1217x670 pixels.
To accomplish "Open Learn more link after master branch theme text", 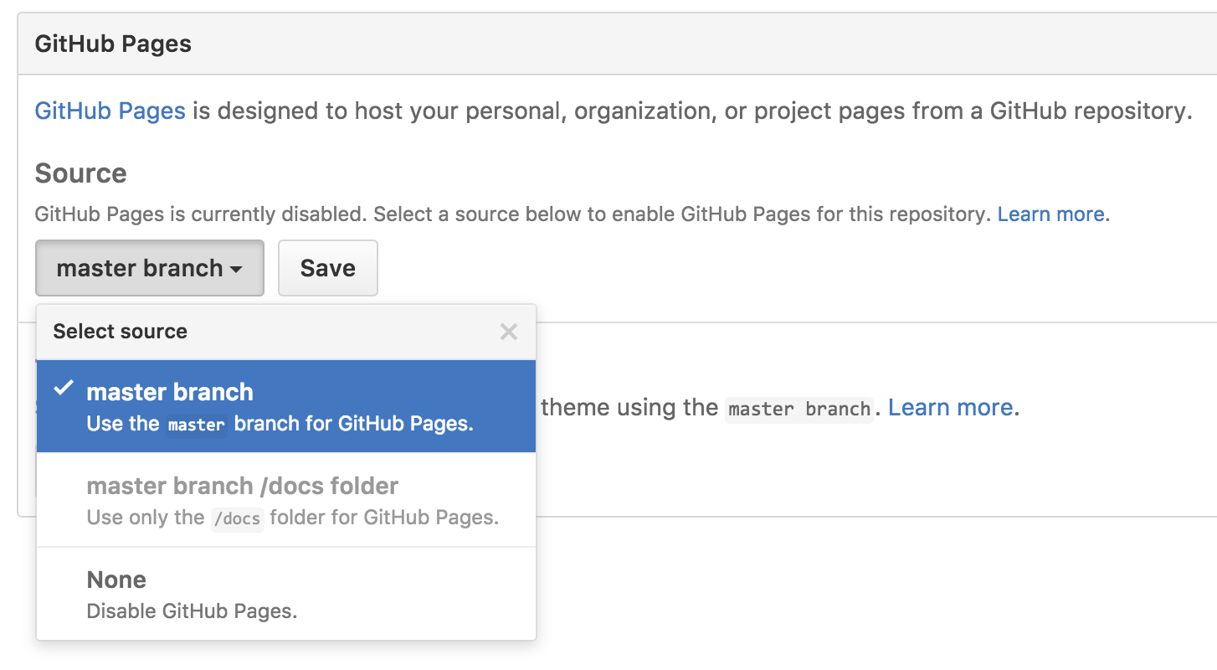I will 950,408.
